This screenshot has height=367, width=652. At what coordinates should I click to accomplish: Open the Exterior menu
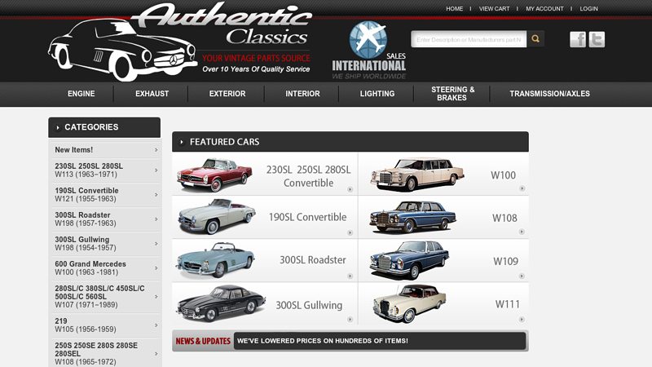[227, 94]
